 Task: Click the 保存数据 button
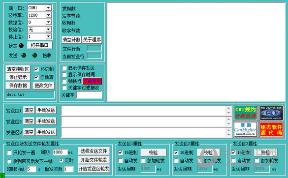click(x=18, y=86)
